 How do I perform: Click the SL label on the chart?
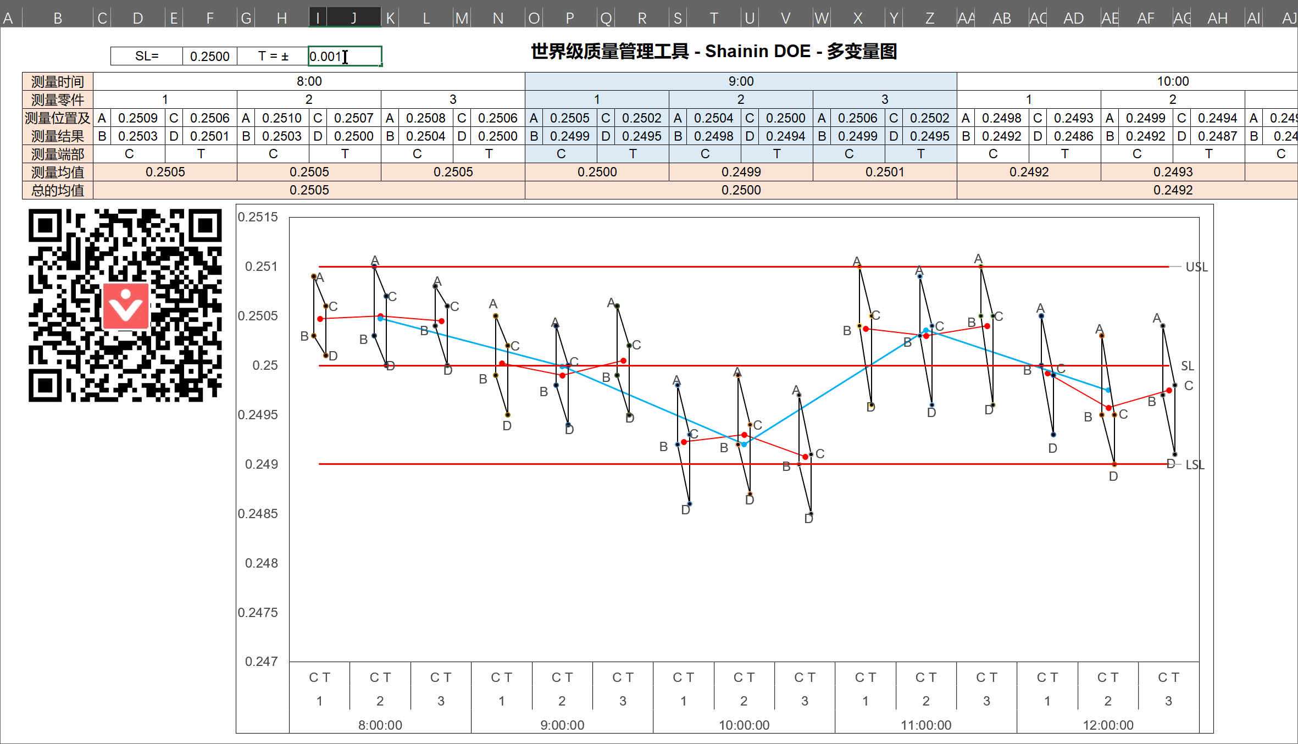pyautogui.click(x=1188, y=366)
